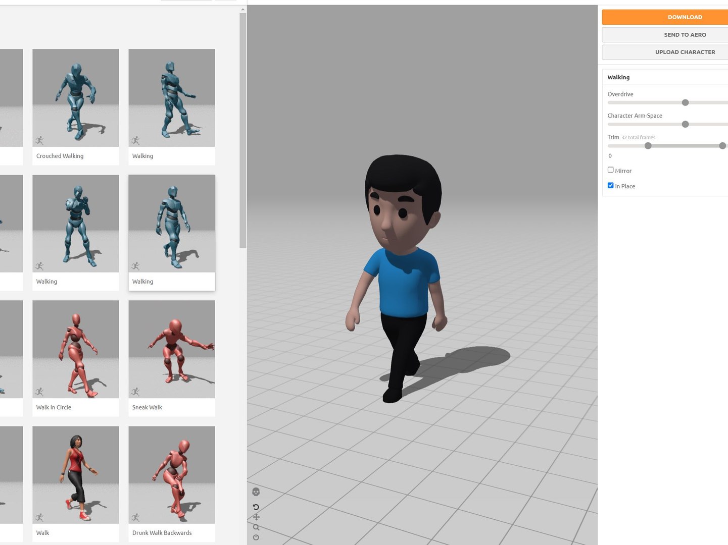Image resolution: width=728 pixels, height=545 pixels.
Task: Click the Character Arm-Space slider handle
Action: click(x=685, y=124)
